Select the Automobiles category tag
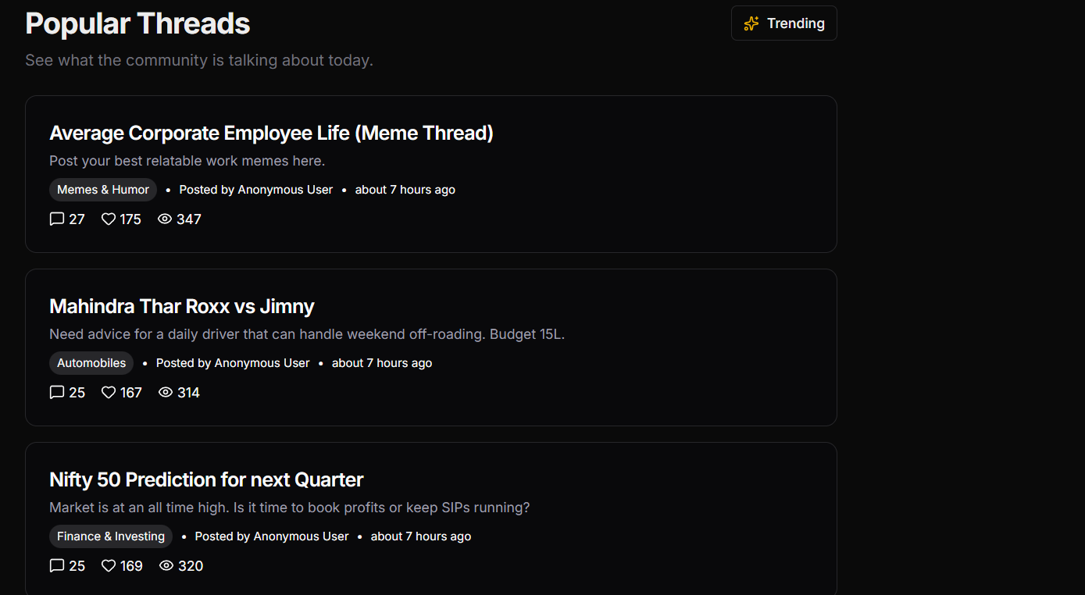This screenshot has height=595, width=1085. (91, 363)
